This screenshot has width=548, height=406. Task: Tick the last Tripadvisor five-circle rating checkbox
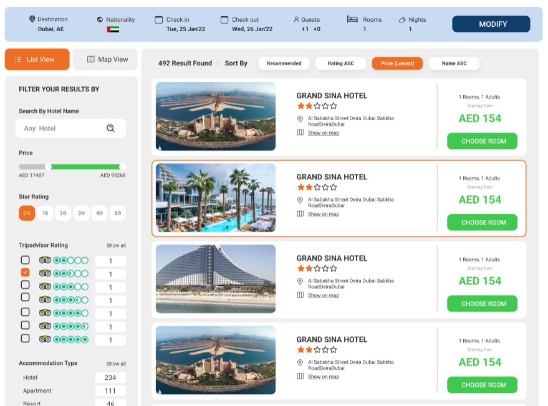[25, 338]
